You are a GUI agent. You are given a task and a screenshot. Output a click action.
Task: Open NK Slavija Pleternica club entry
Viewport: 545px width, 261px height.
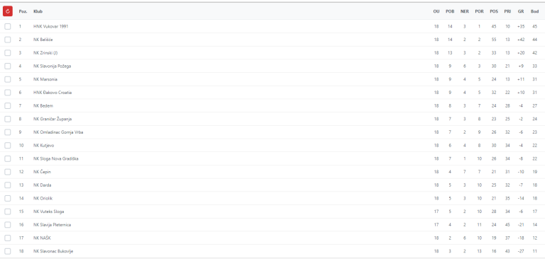click(x=52, y=225)
